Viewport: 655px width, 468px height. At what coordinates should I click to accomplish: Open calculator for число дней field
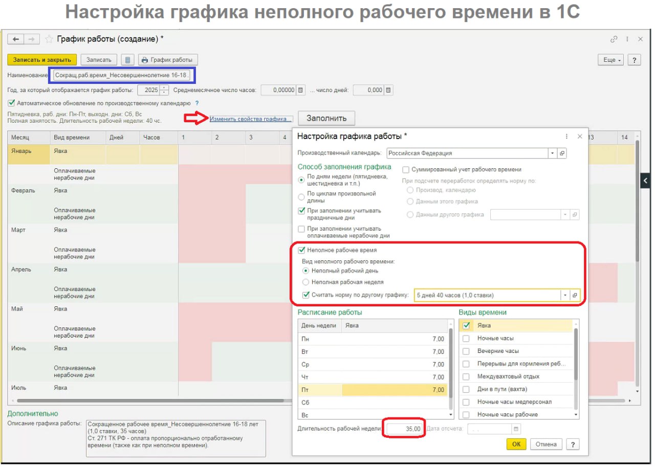pos(388,90)
